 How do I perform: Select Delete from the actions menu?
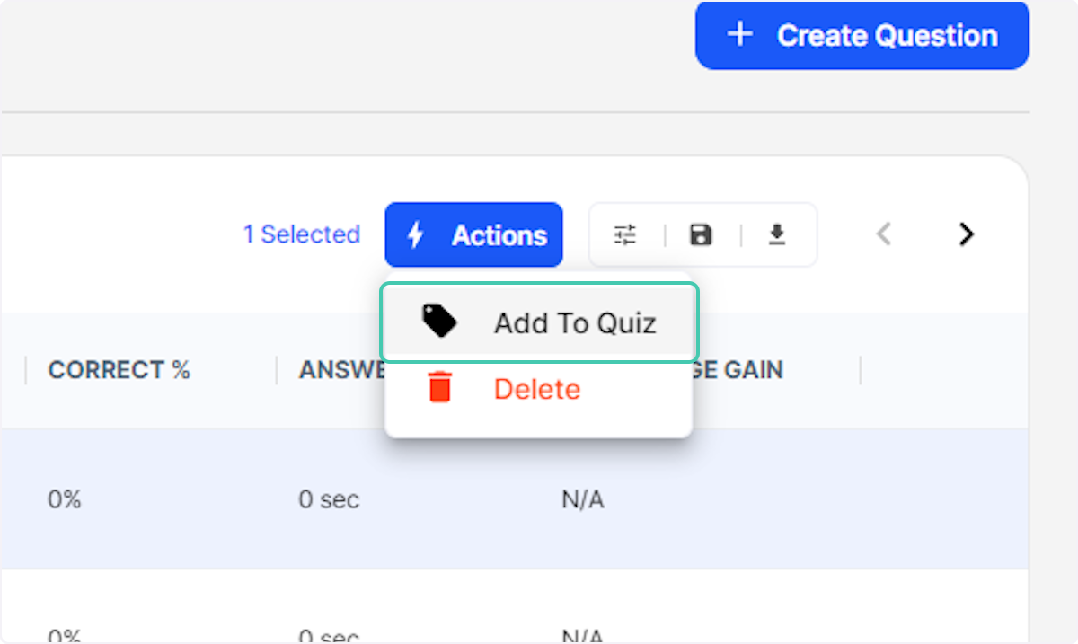[x=536, y=388]
